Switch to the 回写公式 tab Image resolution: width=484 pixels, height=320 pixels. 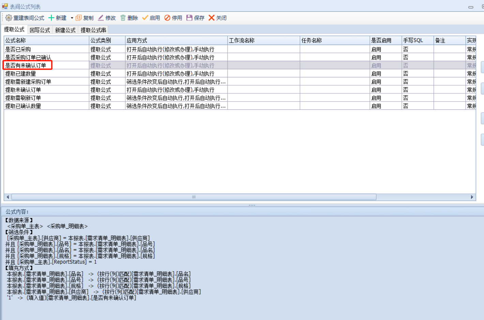click(x=40, y=30)
